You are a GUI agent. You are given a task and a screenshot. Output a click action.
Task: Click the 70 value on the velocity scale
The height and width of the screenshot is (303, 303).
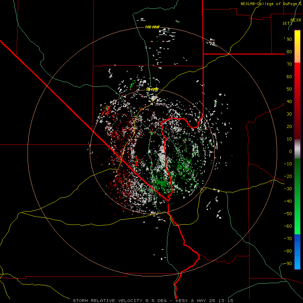point(289,64)
